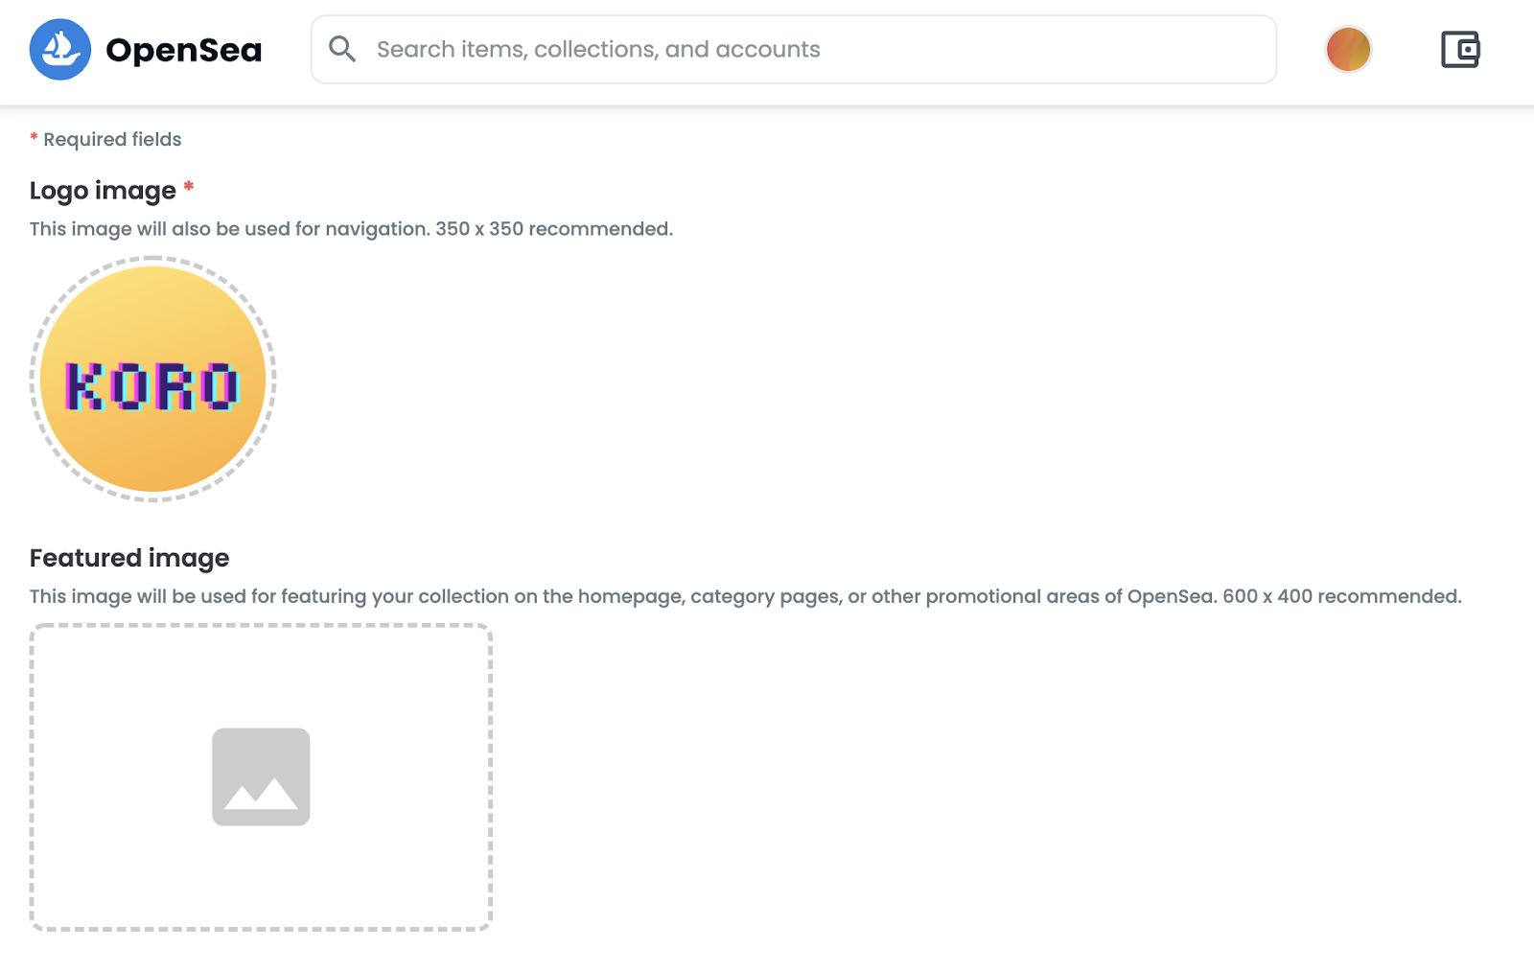The image size is (1534, 971).
Task: Open the wallet icon in the header
Action: coord(1460,49)
